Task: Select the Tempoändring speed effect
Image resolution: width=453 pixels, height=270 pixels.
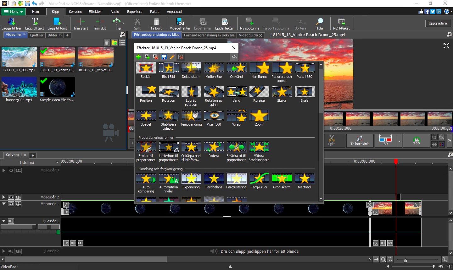Action: pyautogui.click(x=191, y=118)
